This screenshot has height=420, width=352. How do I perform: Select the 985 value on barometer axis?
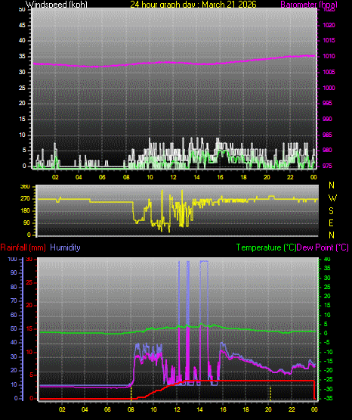(x=327, y=135)
